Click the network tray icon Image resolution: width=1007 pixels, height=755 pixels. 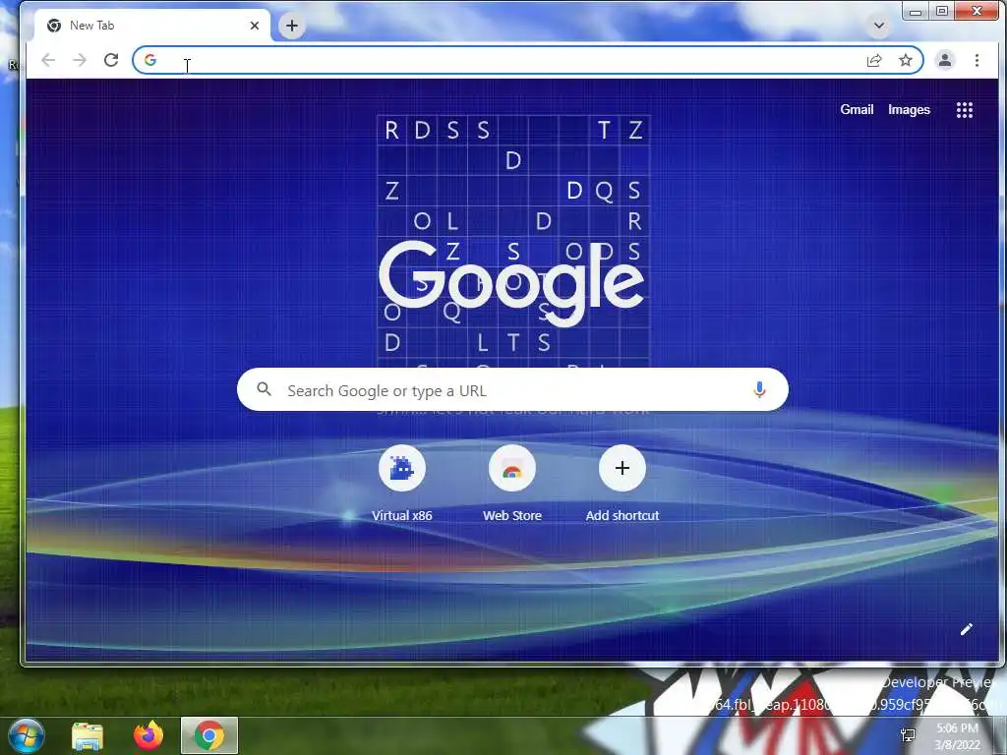click(908, 735)
